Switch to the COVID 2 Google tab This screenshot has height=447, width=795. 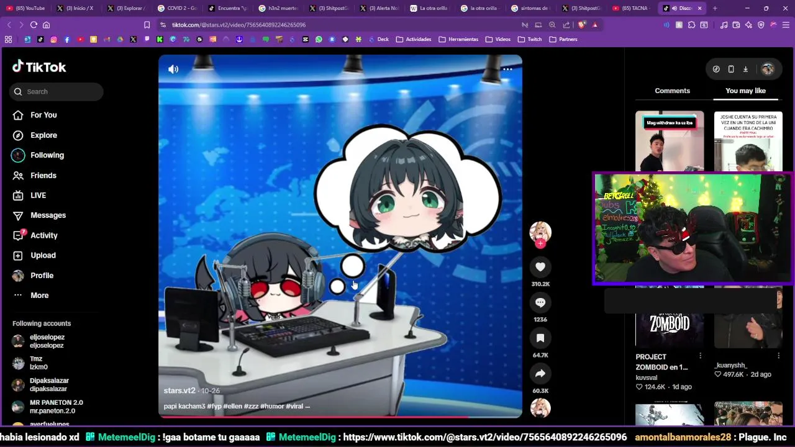177,8
